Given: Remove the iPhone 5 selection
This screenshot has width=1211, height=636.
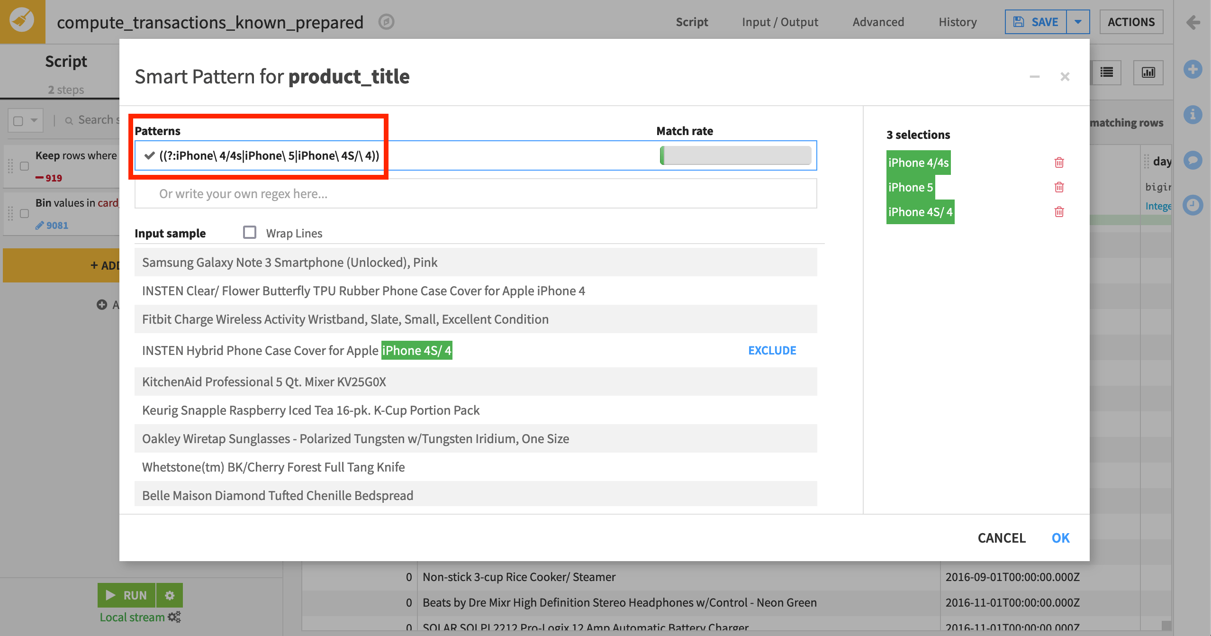Looking at the screenshot, I should click(x=1059, y=187).
